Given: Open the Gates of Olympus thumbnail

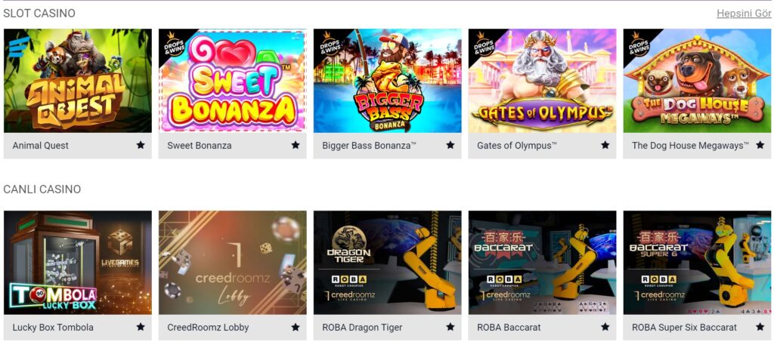Looking at the screenshot, I should (543, 81).
